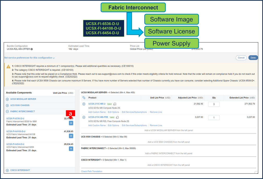Expand row of UCSX-215C-M8-U product

(84, 104)
